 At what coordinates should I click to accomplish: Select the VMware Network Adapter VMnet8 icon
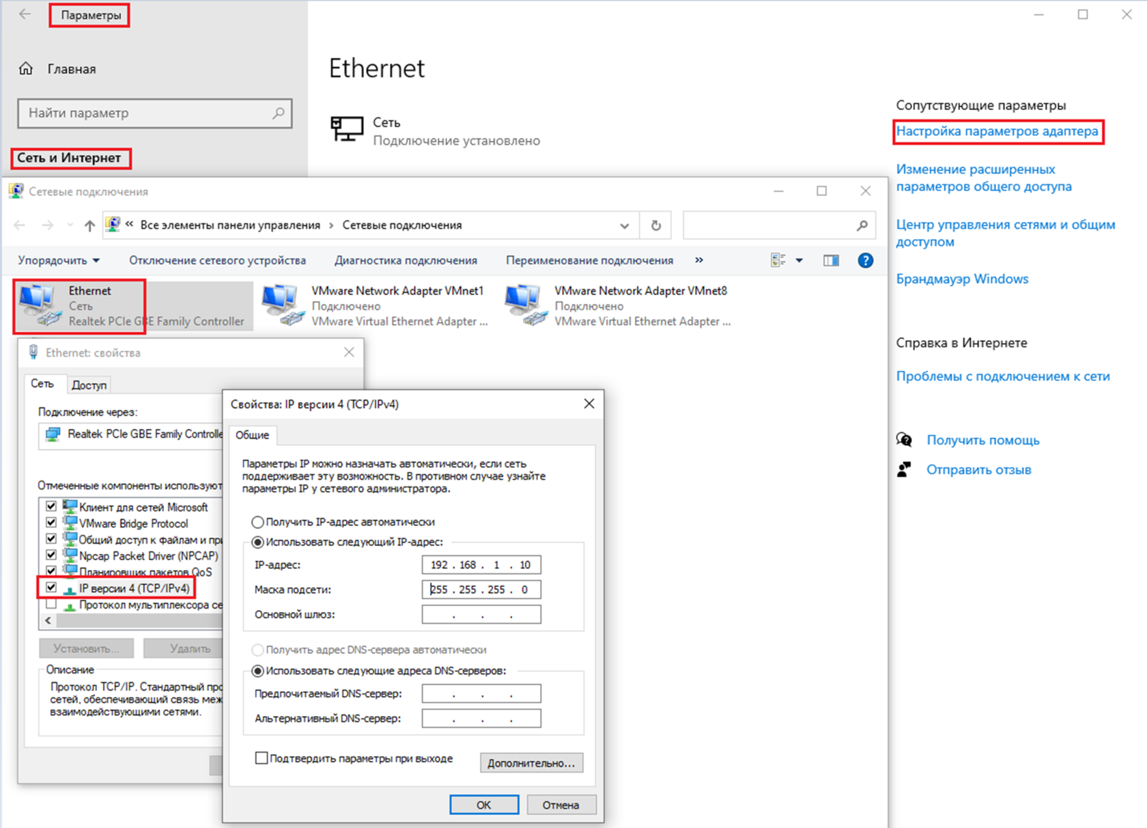tap(526, 305)
